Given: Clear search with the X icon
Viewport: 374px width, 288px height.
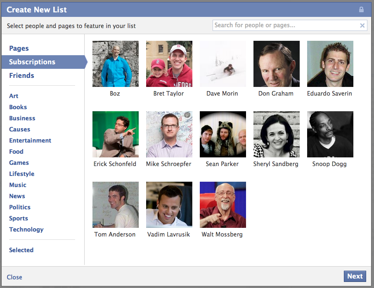Looking at the screenshot, I should 362,26.
